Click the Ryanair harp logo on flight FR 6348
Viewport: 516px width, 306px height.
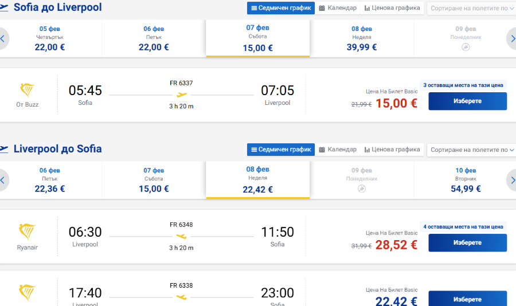point(27,232)
